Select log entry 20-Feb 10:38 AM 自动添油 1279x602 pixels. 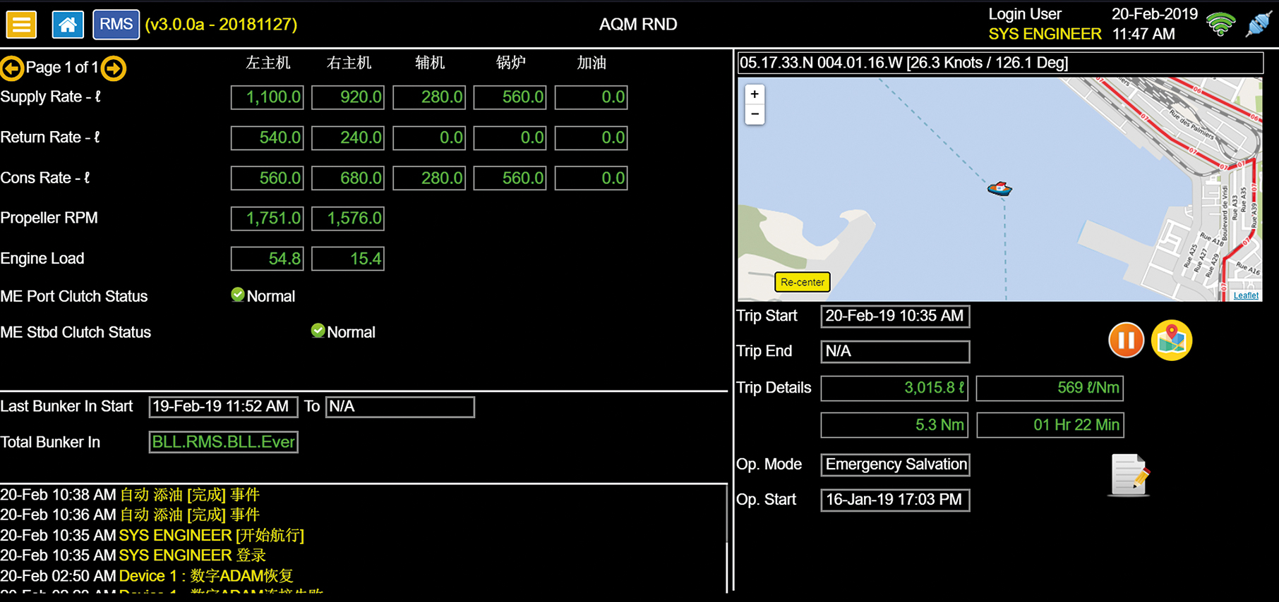[x=131, y=495]
